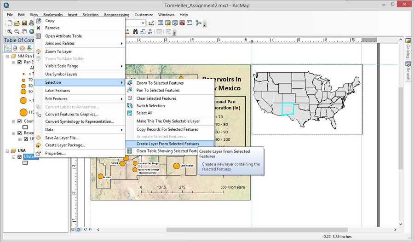Click the USstates gray fill symbol

point(25,163)
